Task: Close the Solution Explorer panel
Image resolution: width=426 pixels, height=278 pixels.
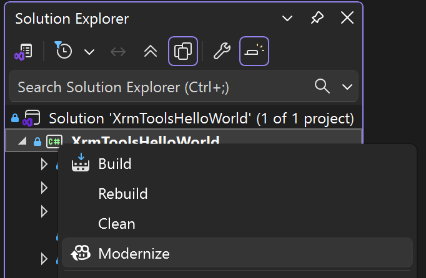Action: [x=347, y=18]
